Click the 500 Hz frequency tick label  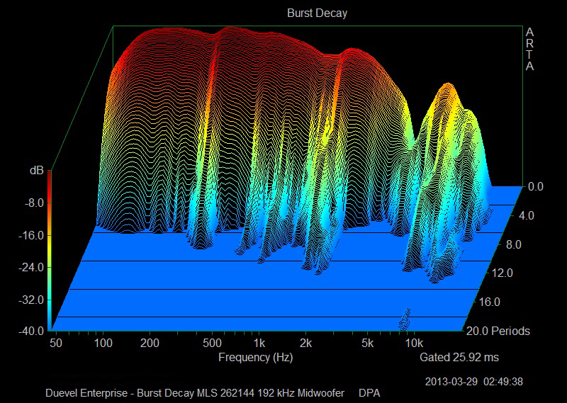(x=212, y=343)
